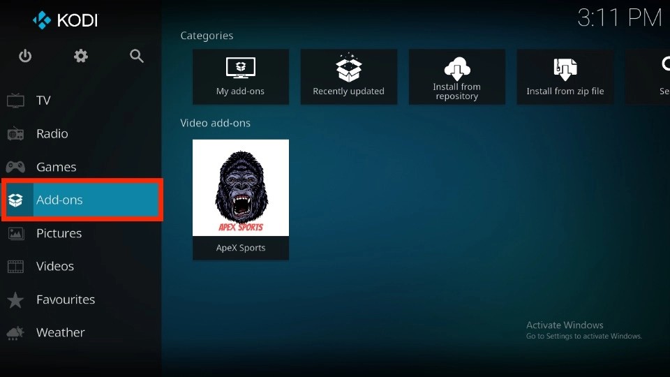Click the My add-ons monitor icon
Viewport: 670px width, 377px height.
(241, 68)
